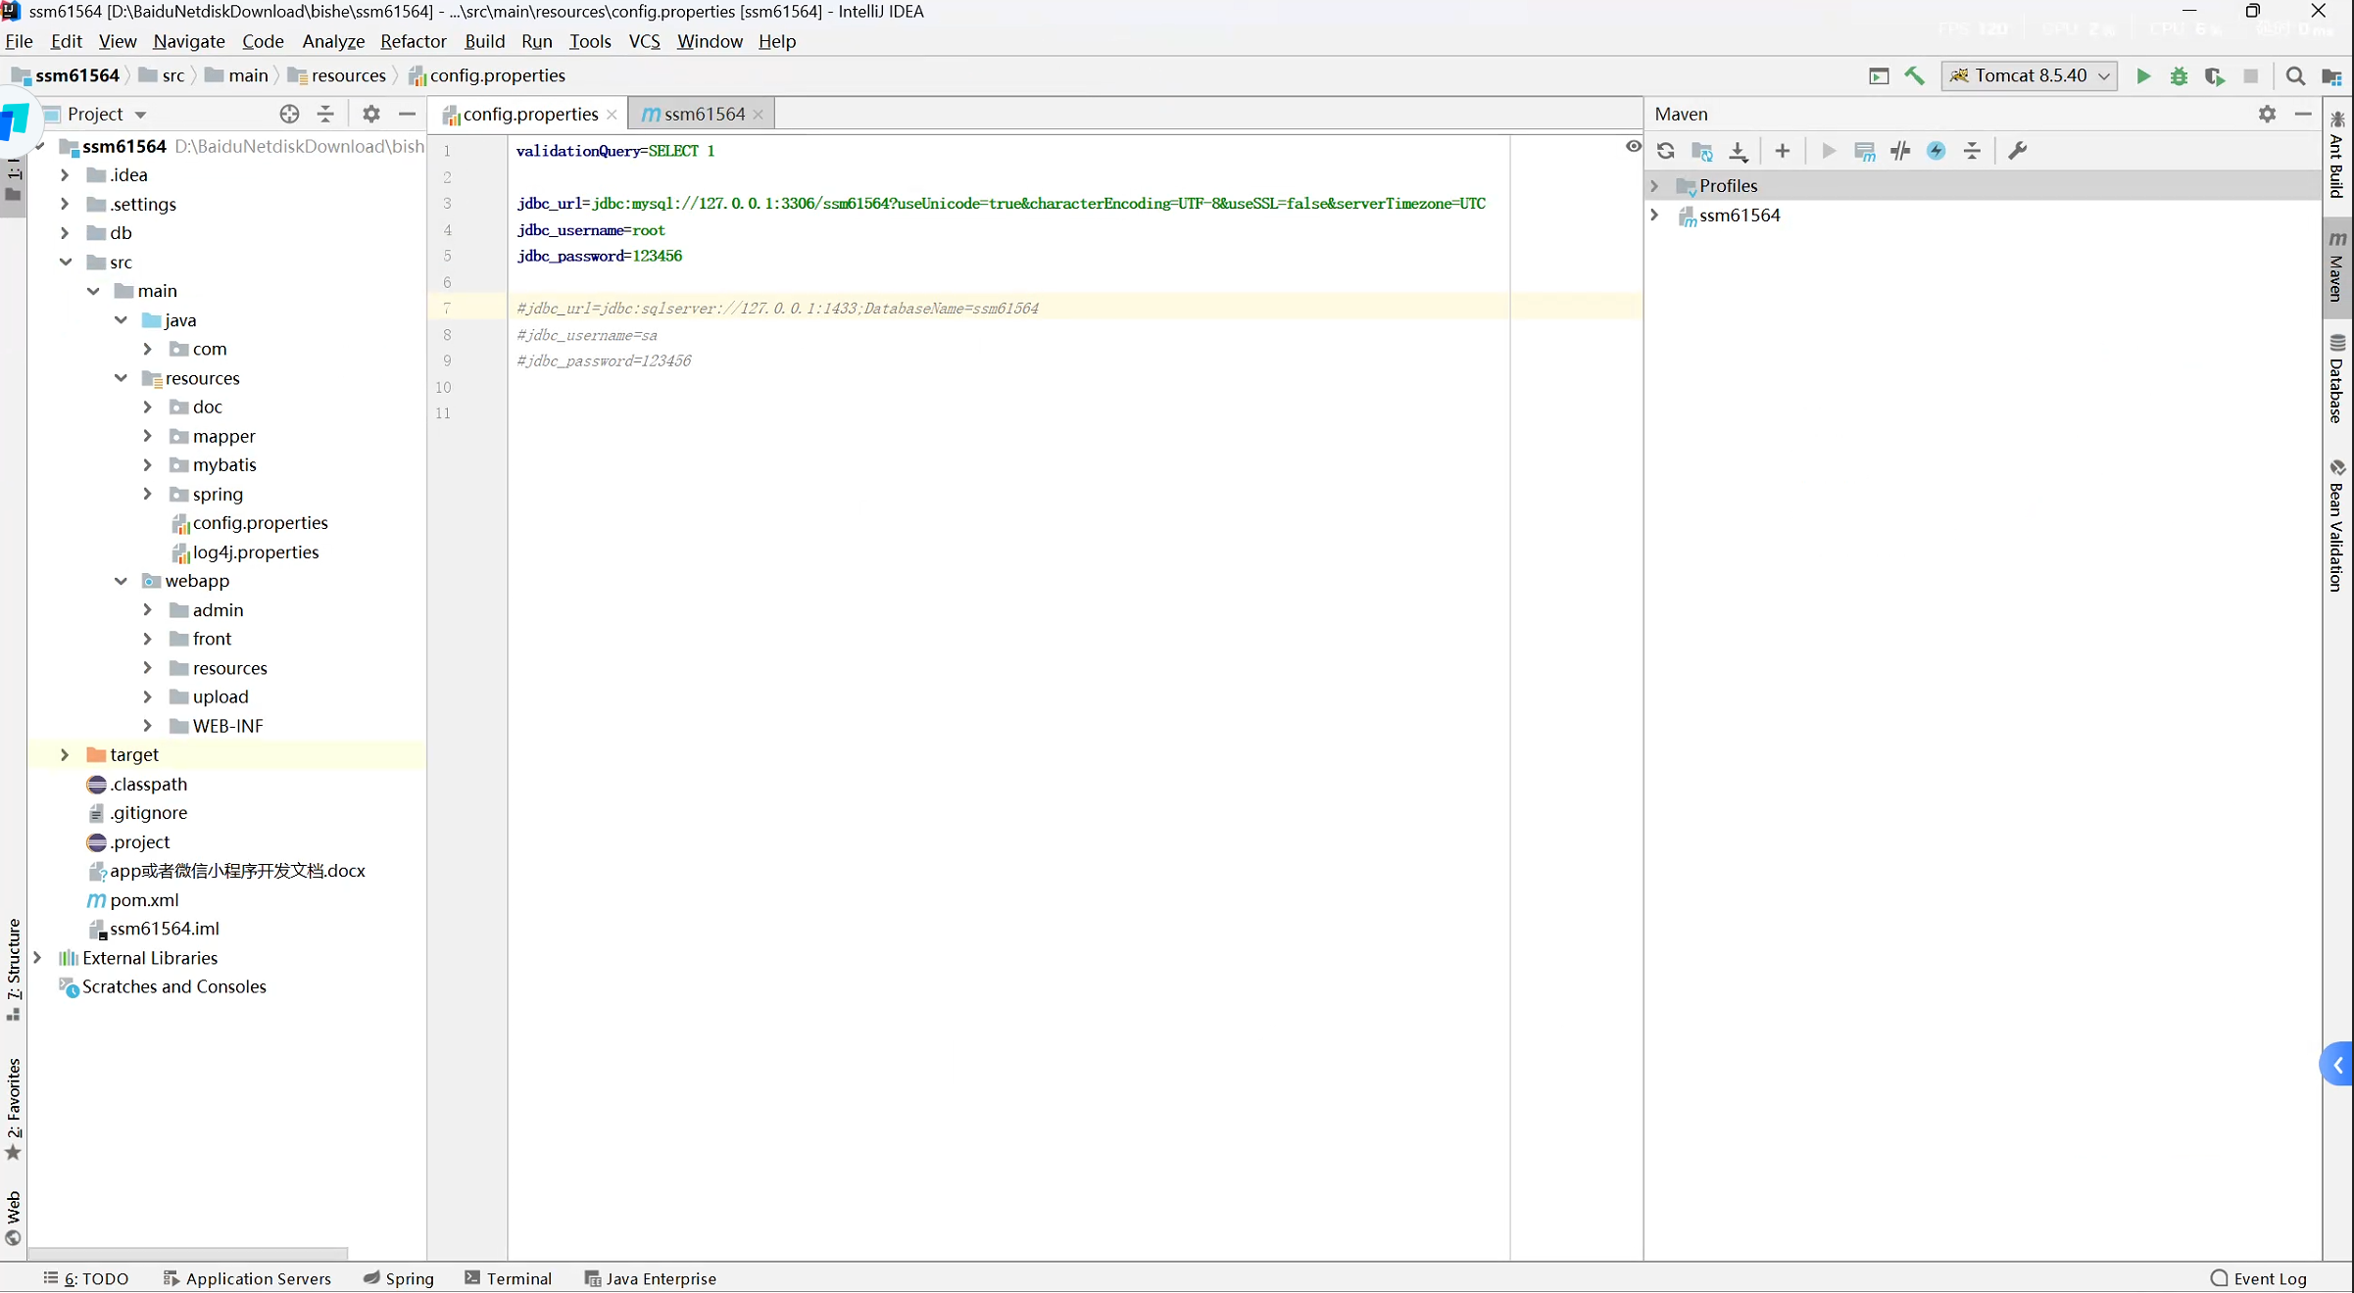Open the Event Log

(2259, 1278)
